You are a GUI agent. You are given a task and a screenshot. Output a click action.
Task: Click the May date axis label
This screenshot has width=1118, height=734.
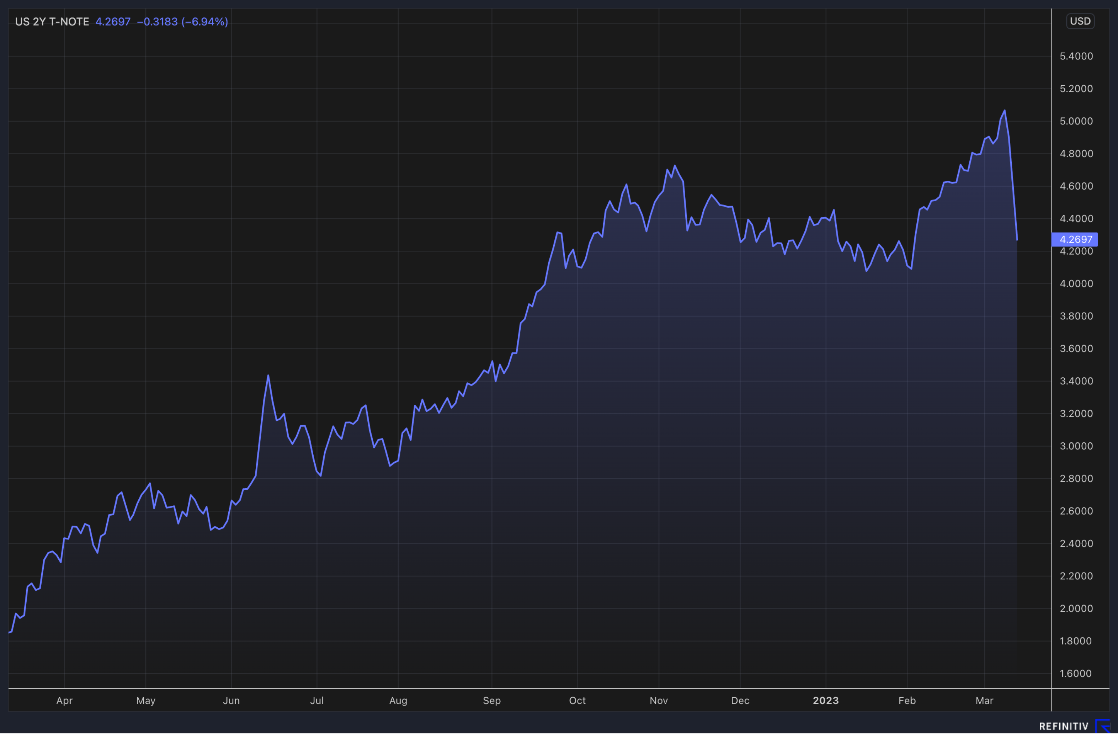coord(146,701)
